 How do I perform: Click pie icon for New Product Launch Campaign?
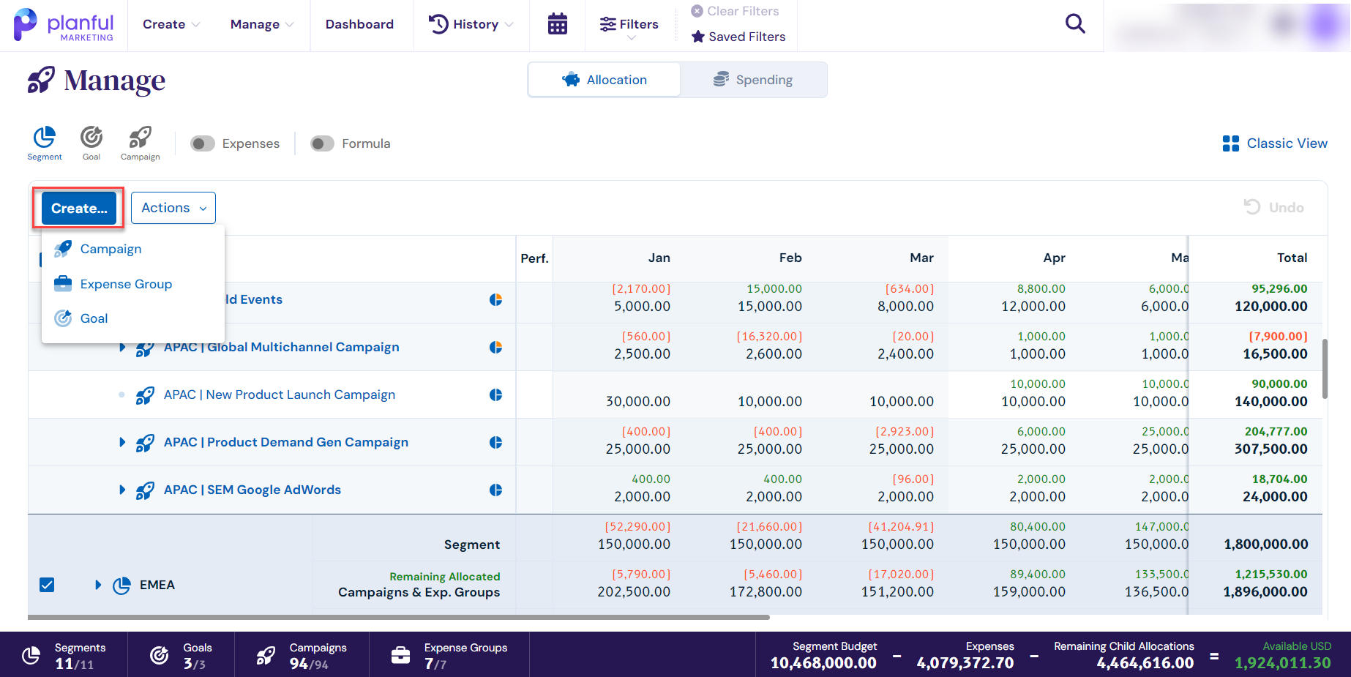[495, 394]
